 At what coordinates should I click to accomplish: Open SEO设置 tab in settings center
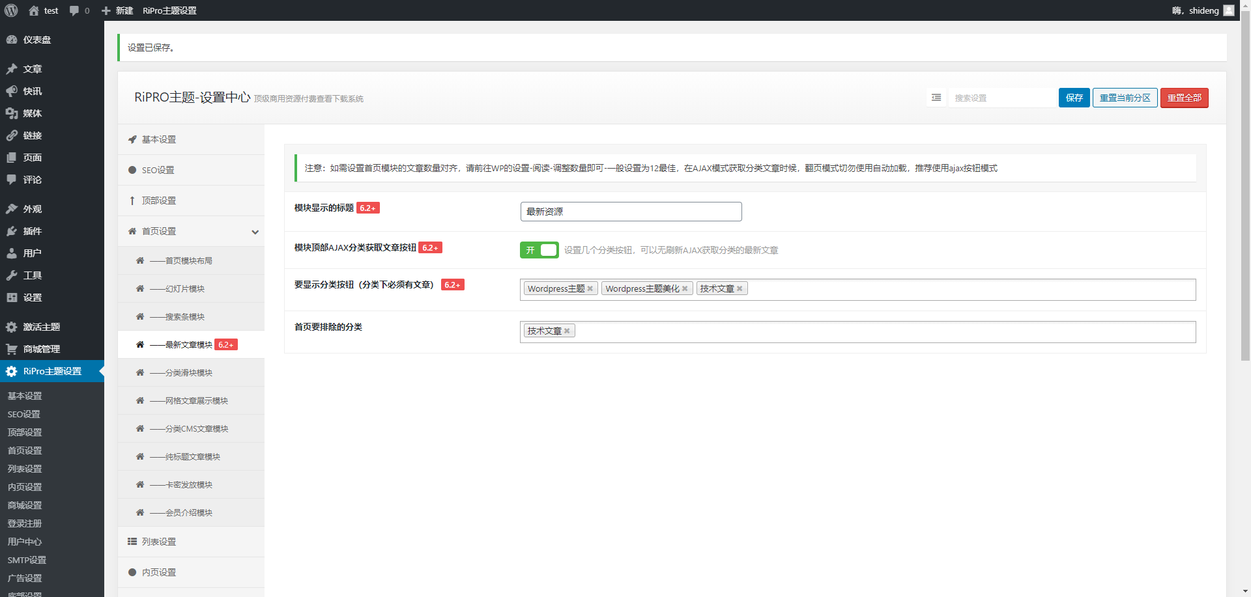point(191,170)
